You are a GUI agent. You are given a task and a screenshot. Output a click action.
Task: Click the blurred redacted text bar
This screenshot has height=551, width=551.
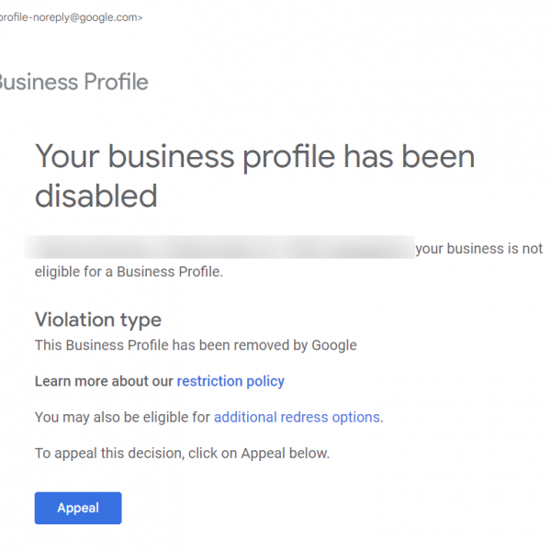coord(220,248)
